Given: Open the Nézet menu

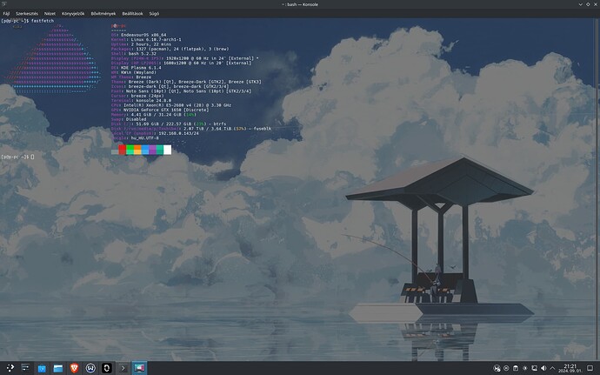Looking at the screenshot, I should click(x=51, y=14).
